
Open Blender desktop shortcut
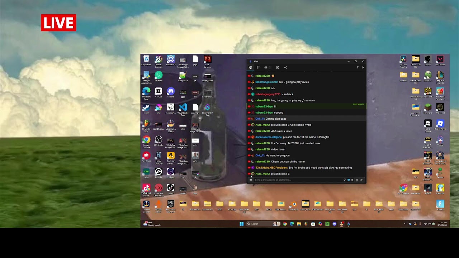pyautogui.click(x=293, y=205)
